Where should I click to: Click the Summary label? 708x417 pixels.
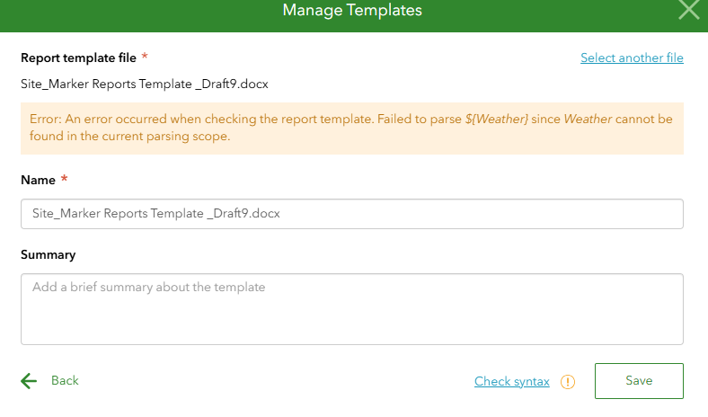click(49, 255)
